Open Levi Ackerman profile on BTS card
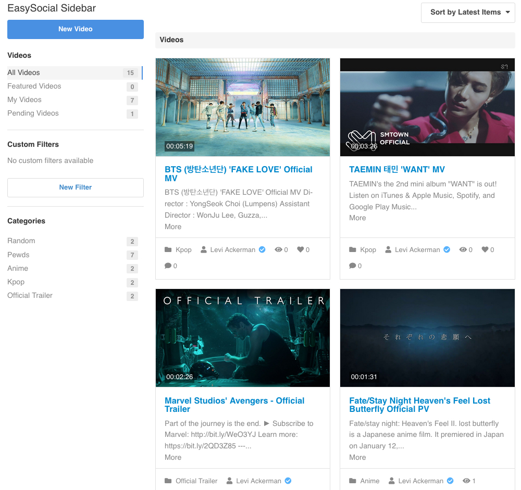Viewport: 521px width, 490px height. [x=232, y=250]
